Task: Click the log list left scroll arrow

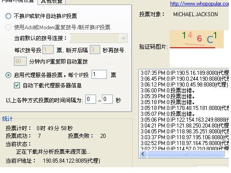Action: pos(143,154)
